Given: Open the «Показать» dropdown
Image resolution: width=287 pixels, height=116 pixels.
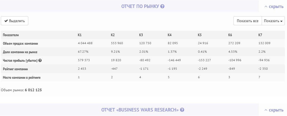Looking at the screenshot, I should click(273, 21).
